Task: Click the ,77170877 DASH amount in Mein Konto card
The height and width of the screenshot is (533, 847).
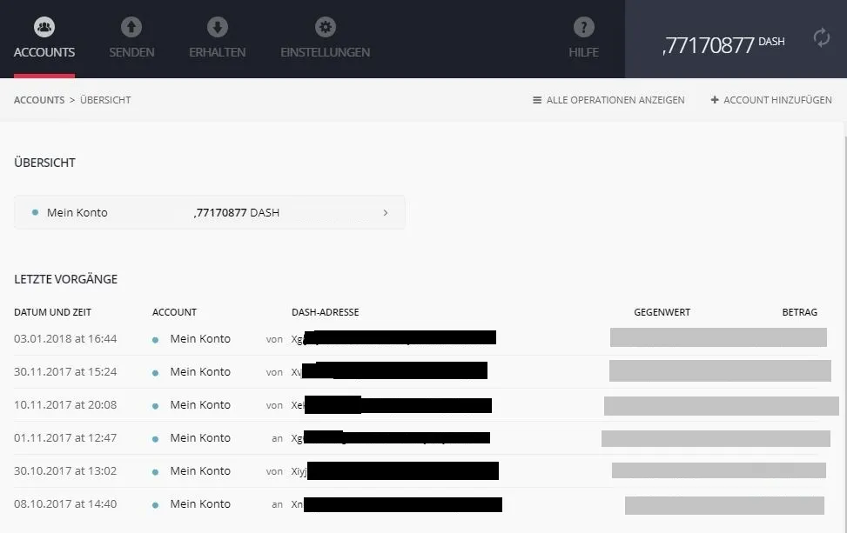Action: [237, 212]
